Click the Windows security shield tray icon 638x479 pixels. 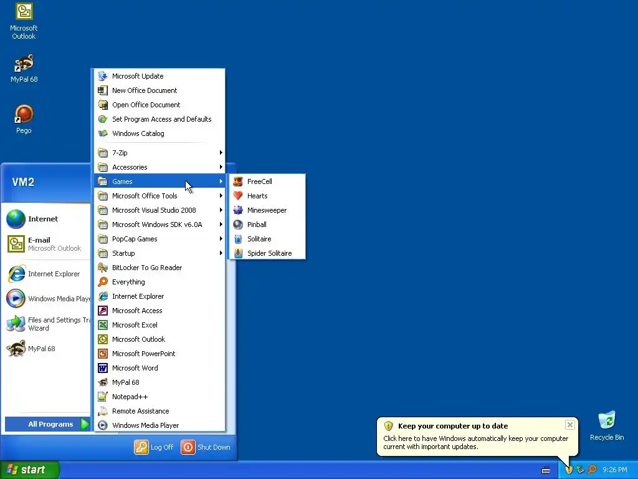click(569, 470)
